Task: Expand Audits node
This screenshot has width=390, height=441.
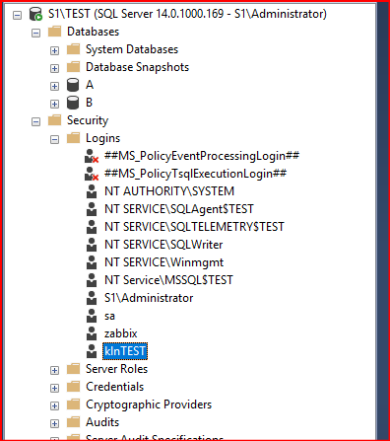Action: click(x=54, y=423)
